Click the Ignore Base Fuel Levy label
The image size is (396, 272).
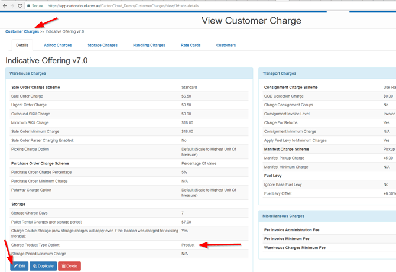pyautogui.click(x=283, y=184)
